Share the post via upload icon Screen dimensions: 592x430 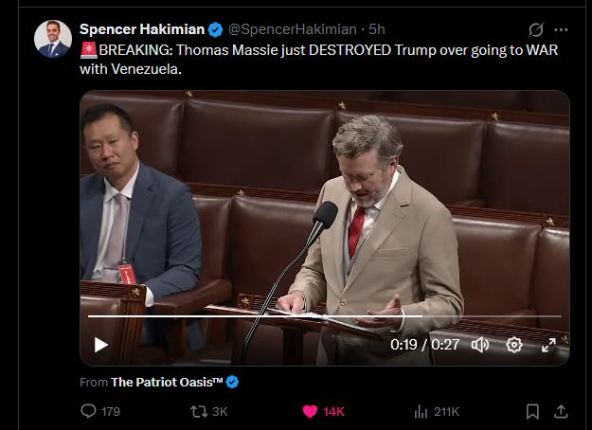pyautogui.click(x=561, y=411)
